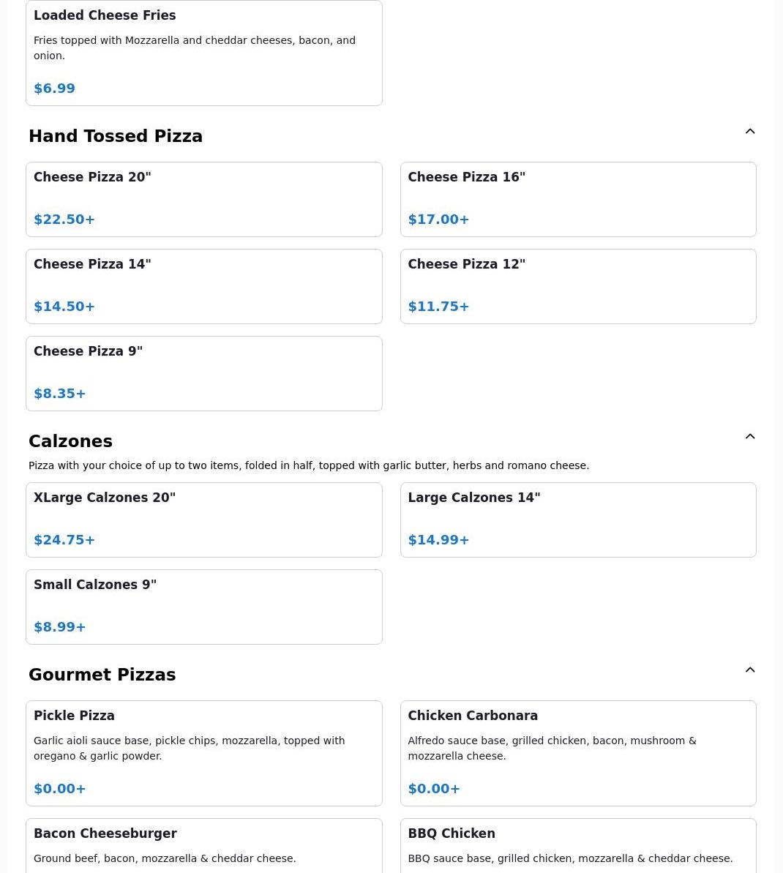Click the Calzones section heading

click(x=70, y=441)
